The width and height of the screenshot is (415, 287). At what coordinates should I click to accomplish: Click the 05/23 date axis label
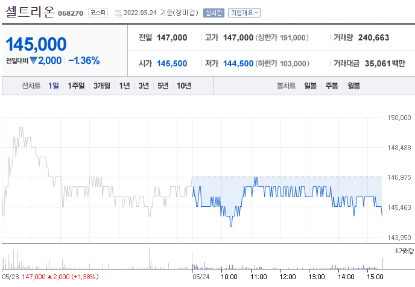[x=10, y=277]
